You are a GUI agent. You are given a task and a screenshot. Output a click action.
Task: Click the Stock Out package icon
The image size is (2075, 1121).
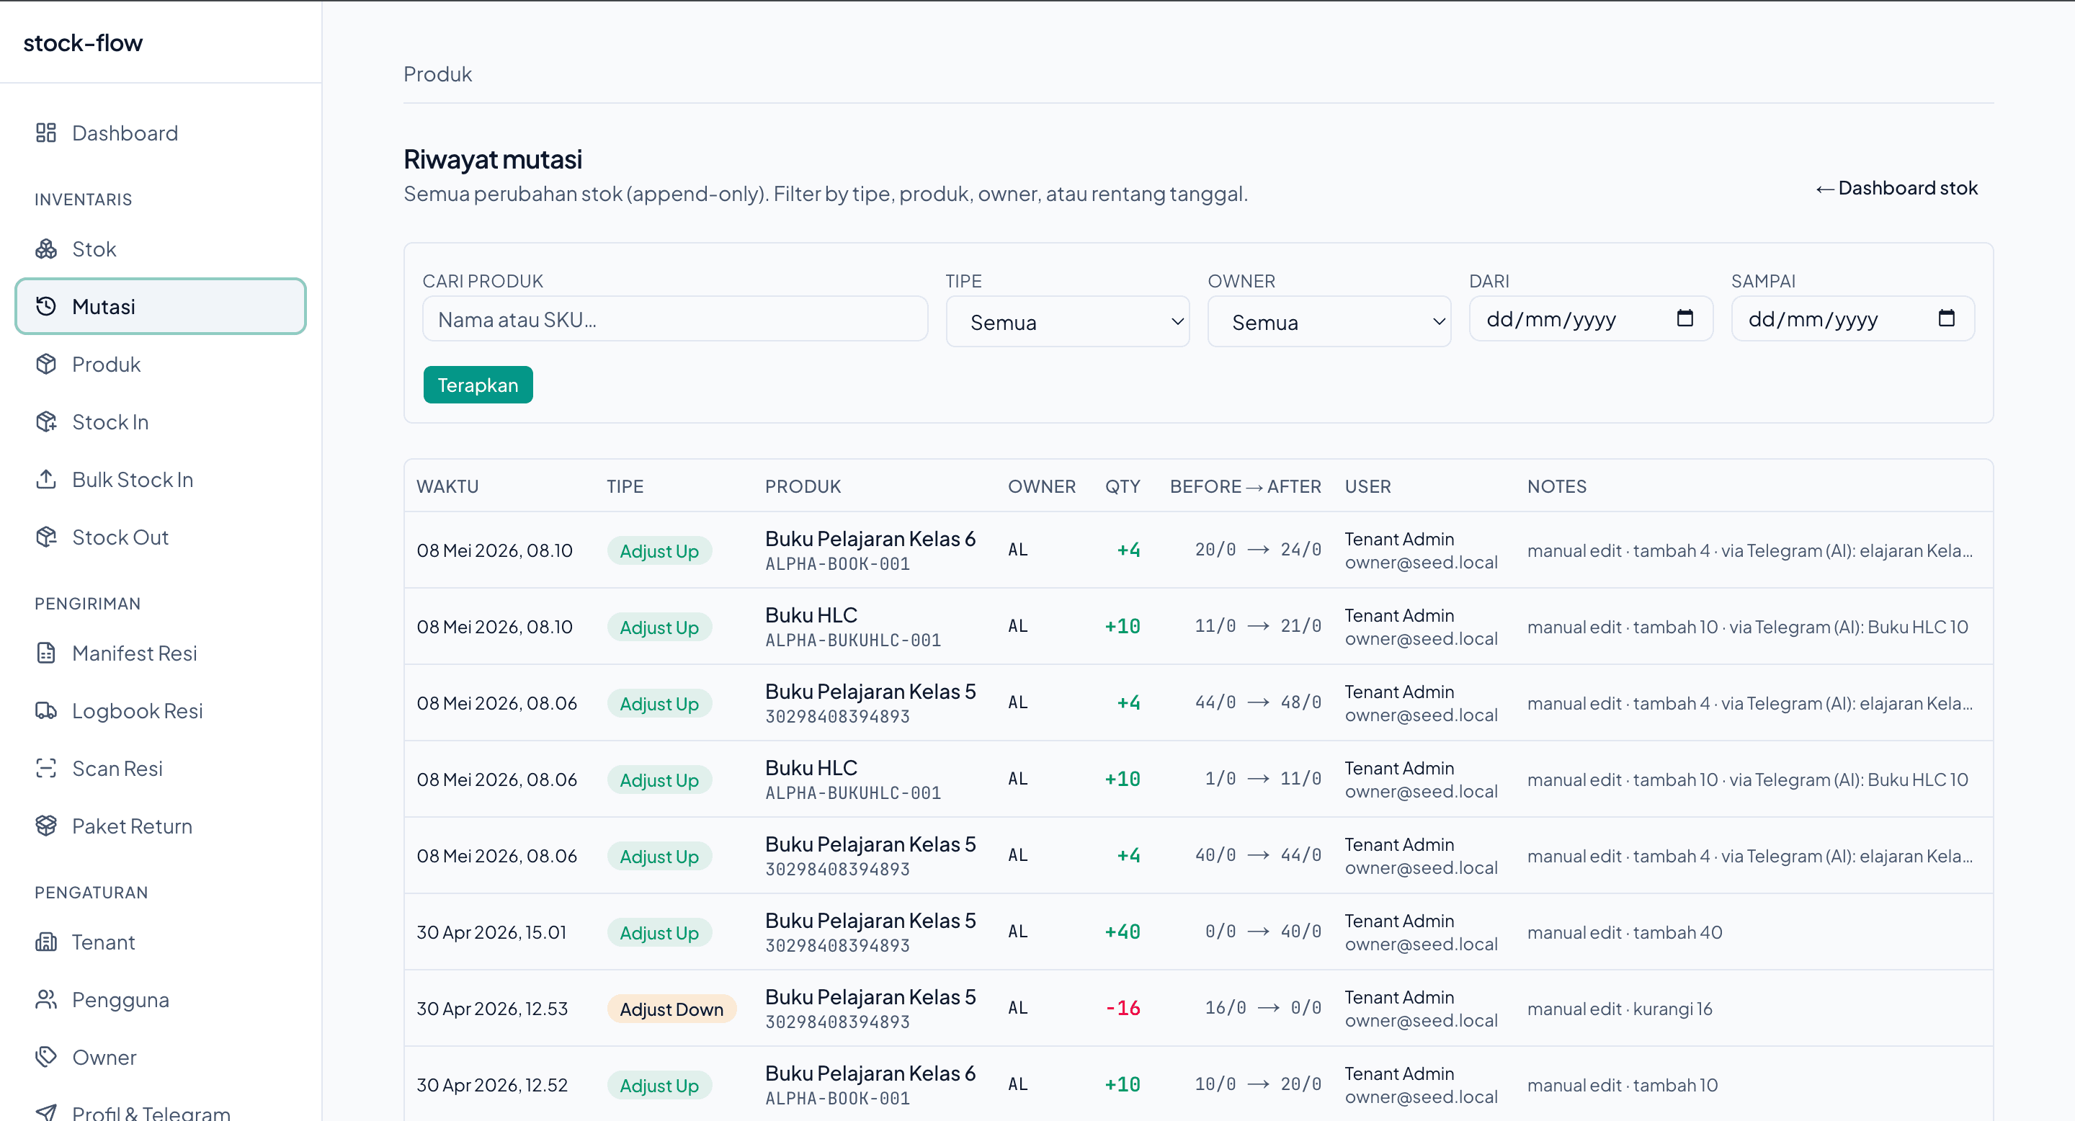point(46,537)
